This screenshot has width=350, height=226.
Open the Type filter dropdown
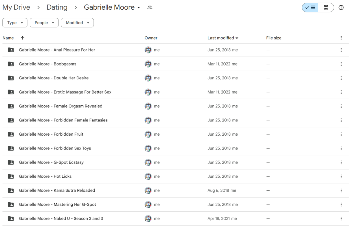[x=15, y=23]
